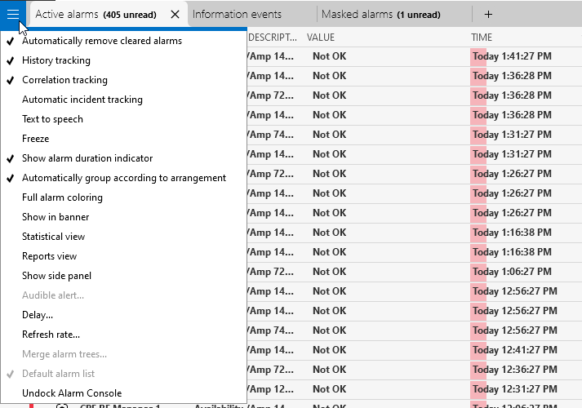Toggle Automatically group according to arrangement
This screenshot has width=582, height=408.
[124, 178]
